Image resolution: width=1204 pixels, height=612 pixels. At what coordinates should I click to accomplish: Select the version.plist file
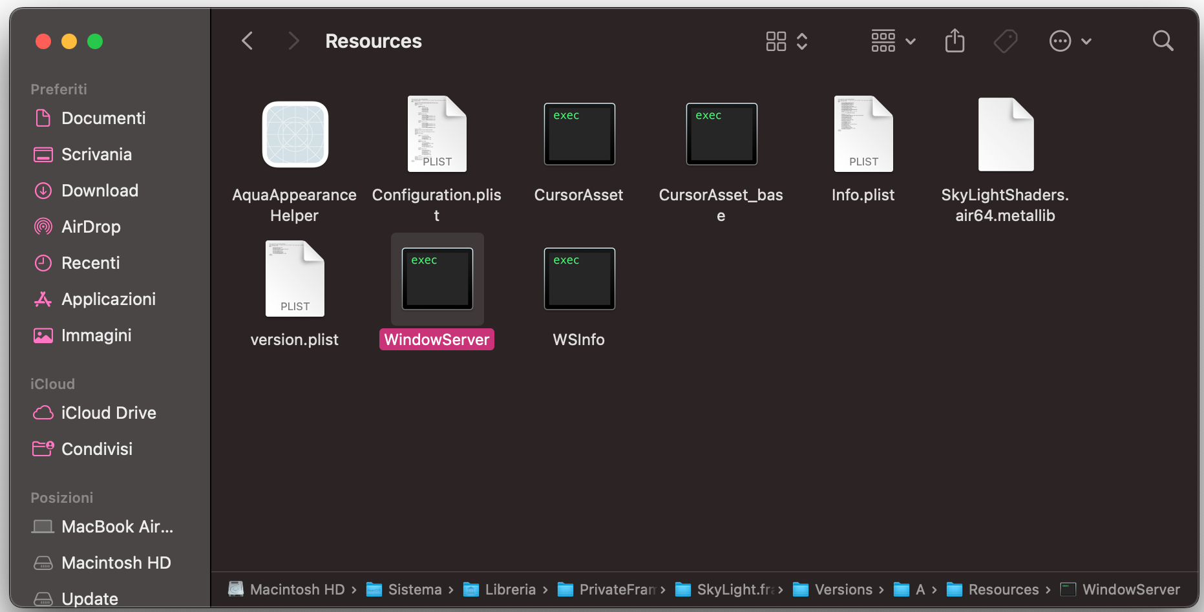[294, 279]
